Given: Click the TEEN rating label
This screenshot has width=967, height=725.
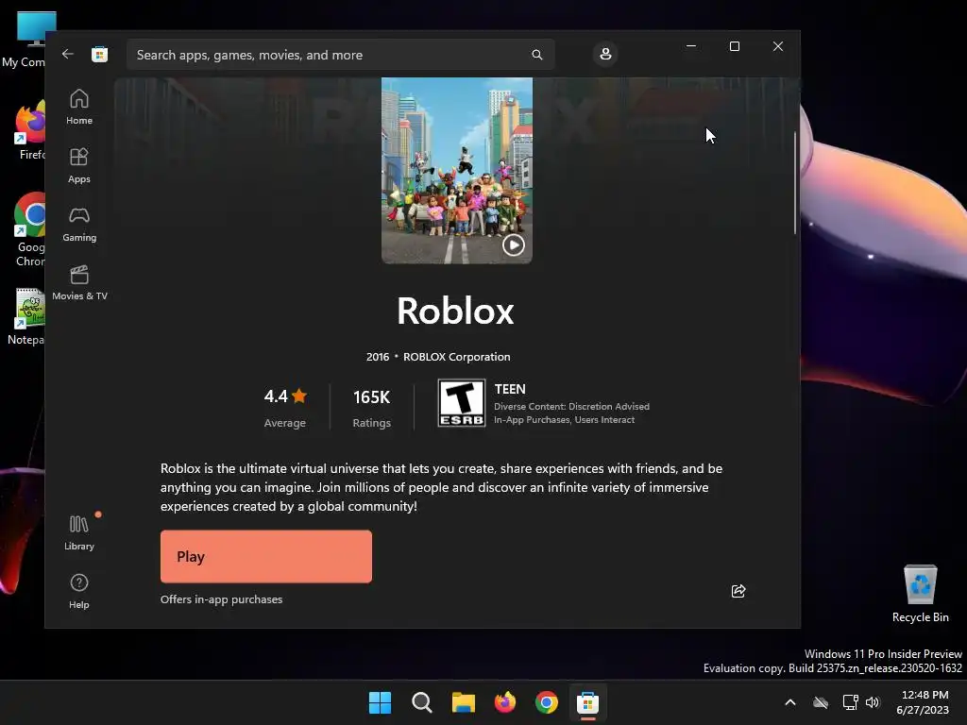Looking at the screenshot, I should click(x=510, y=389).
